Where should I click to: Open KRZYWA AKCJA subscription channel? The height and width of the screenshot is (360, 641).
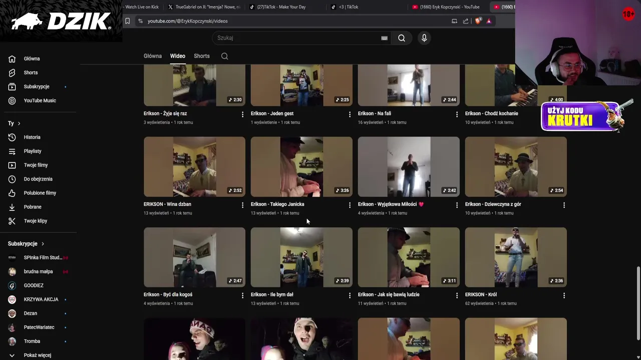coord(41,299)
